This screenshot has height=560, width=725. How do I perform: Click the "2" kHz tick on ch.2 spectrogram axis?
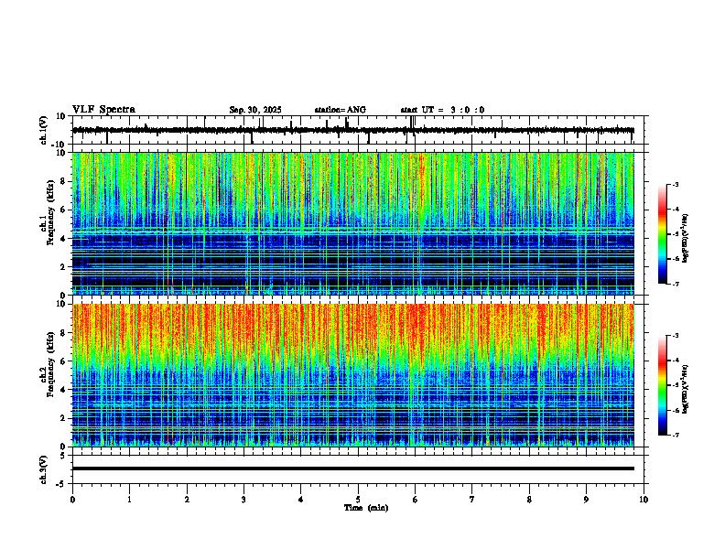(63, 418)
